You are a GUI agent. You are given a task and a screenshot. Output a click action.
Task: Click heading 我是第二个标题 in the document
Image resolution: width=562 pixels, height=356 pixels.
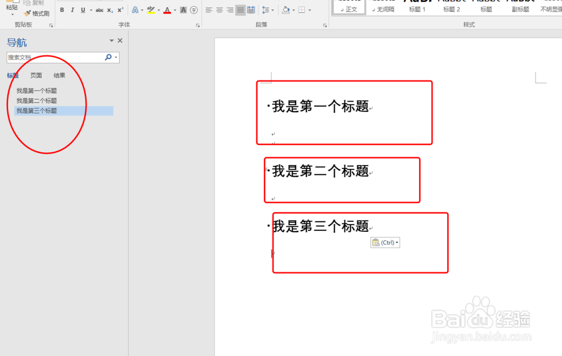pyautogui.click(x=320, y=171)
